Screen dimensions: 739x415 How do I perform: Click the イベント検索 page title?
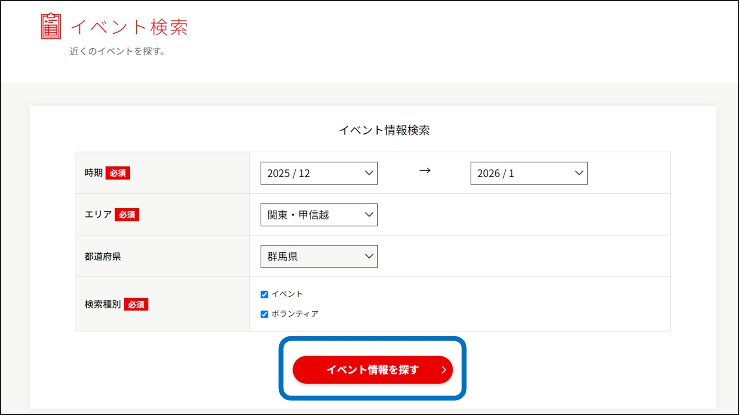pyautogui.click(x=129, y=27)
